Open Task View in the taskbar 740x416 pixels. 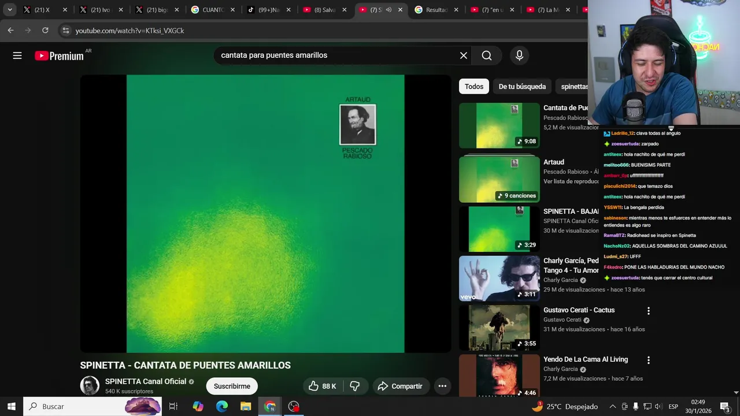tap(173, 406)
